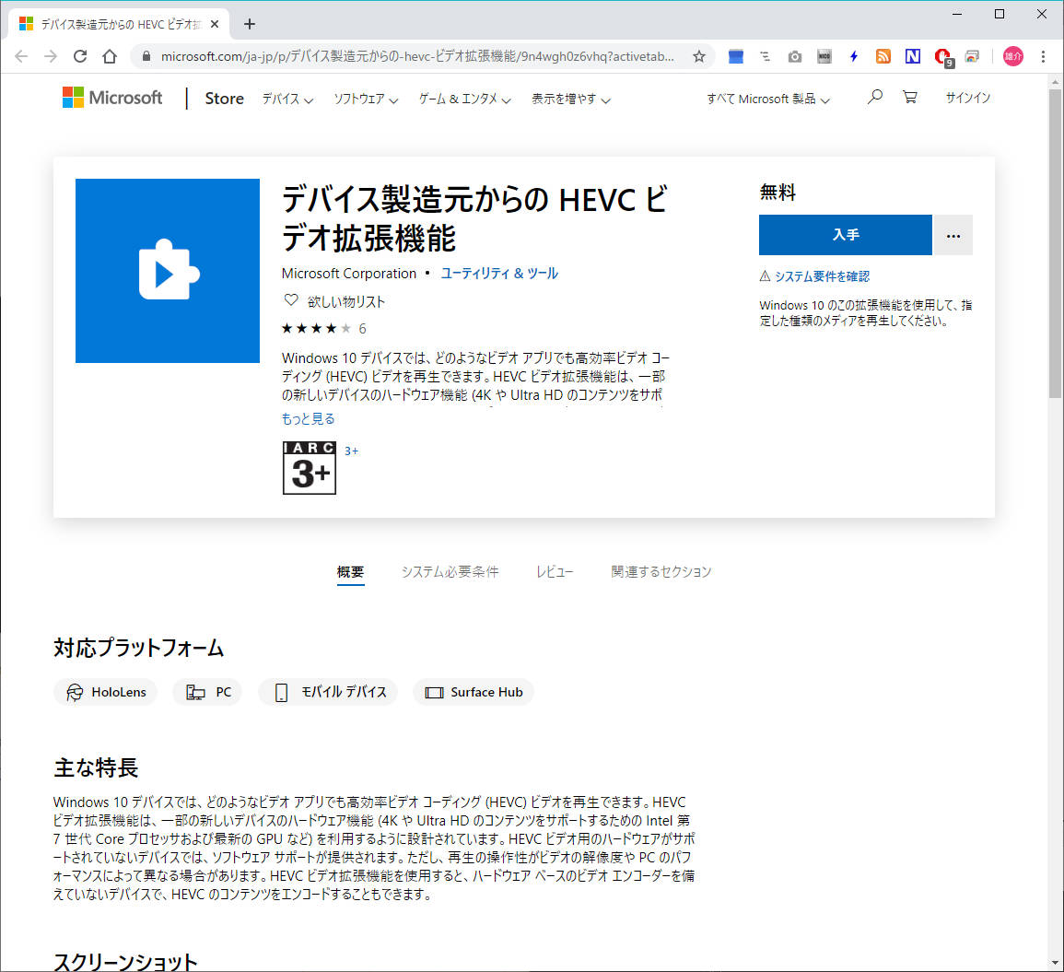Click the scrollbar down arrow
Viewport: 1064px width, 972px height.
tap(1055, 963)
